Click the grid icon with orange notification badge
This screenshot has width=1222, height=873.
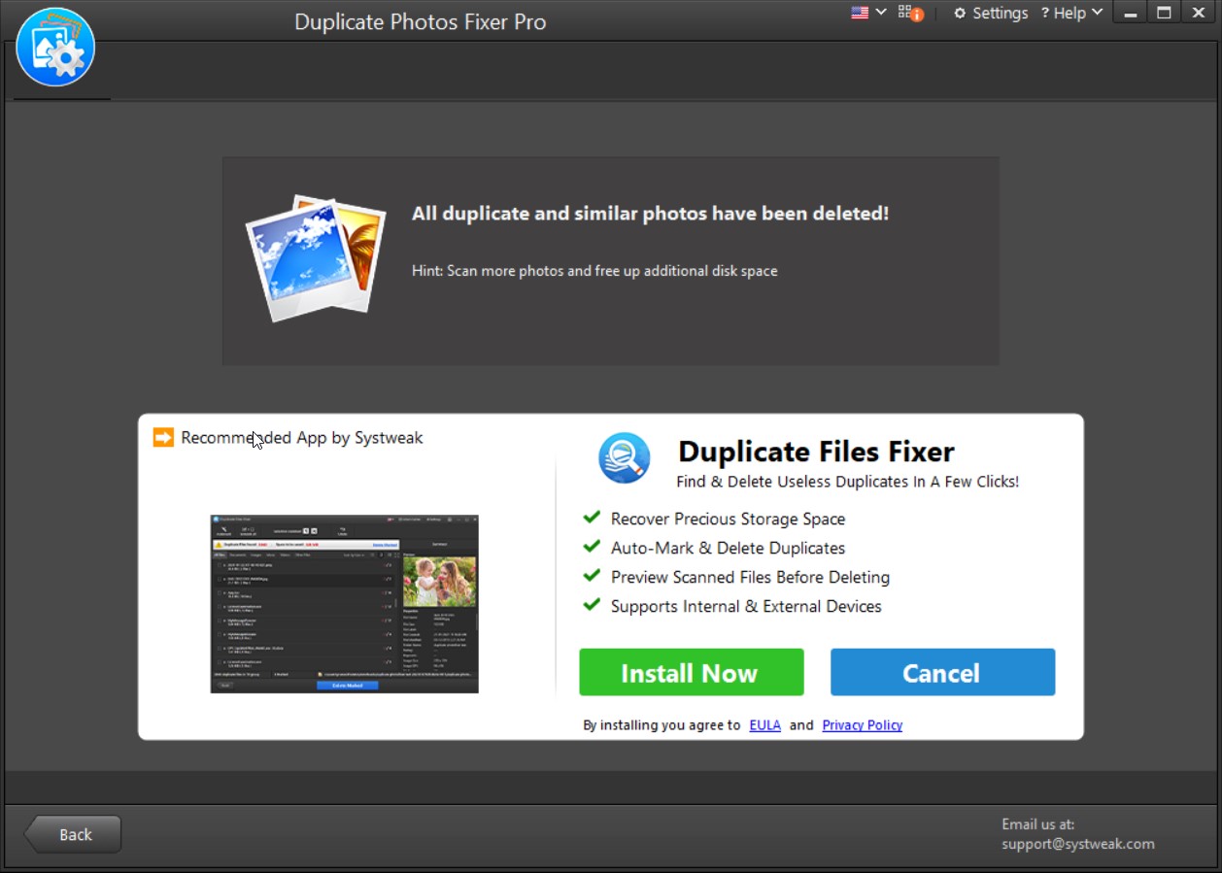point(907,14)
